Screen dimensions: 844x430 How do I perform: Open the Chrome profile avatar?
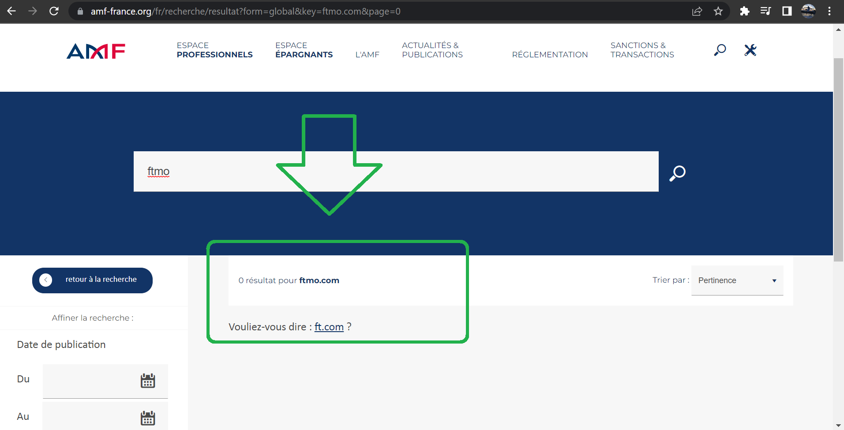[x=808, y=11]
